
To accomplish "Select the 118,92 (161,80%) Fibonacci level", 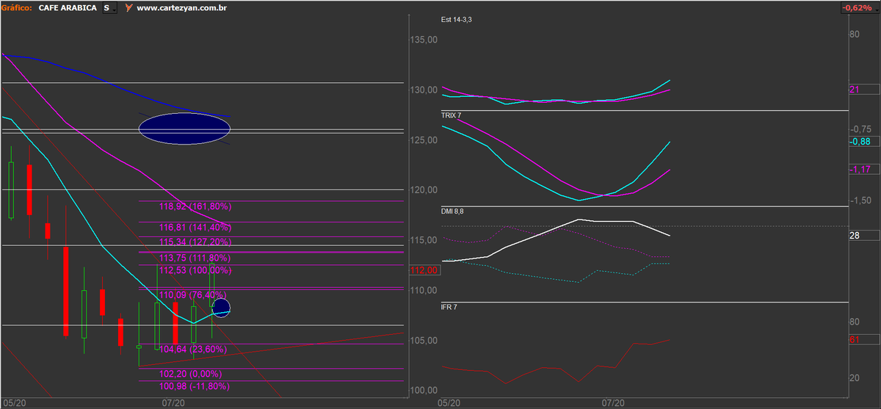I will [195, 206].
